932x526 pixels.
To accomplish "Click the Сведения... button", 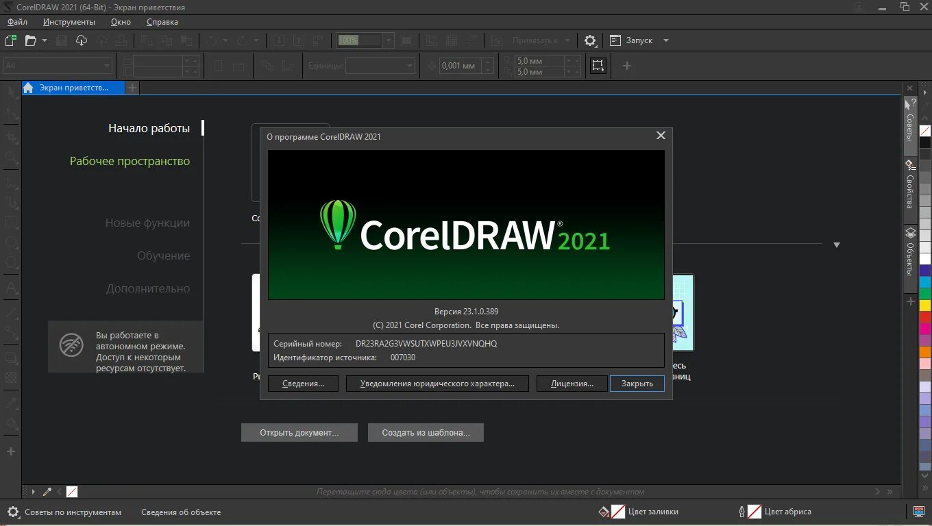I will 303,384.
